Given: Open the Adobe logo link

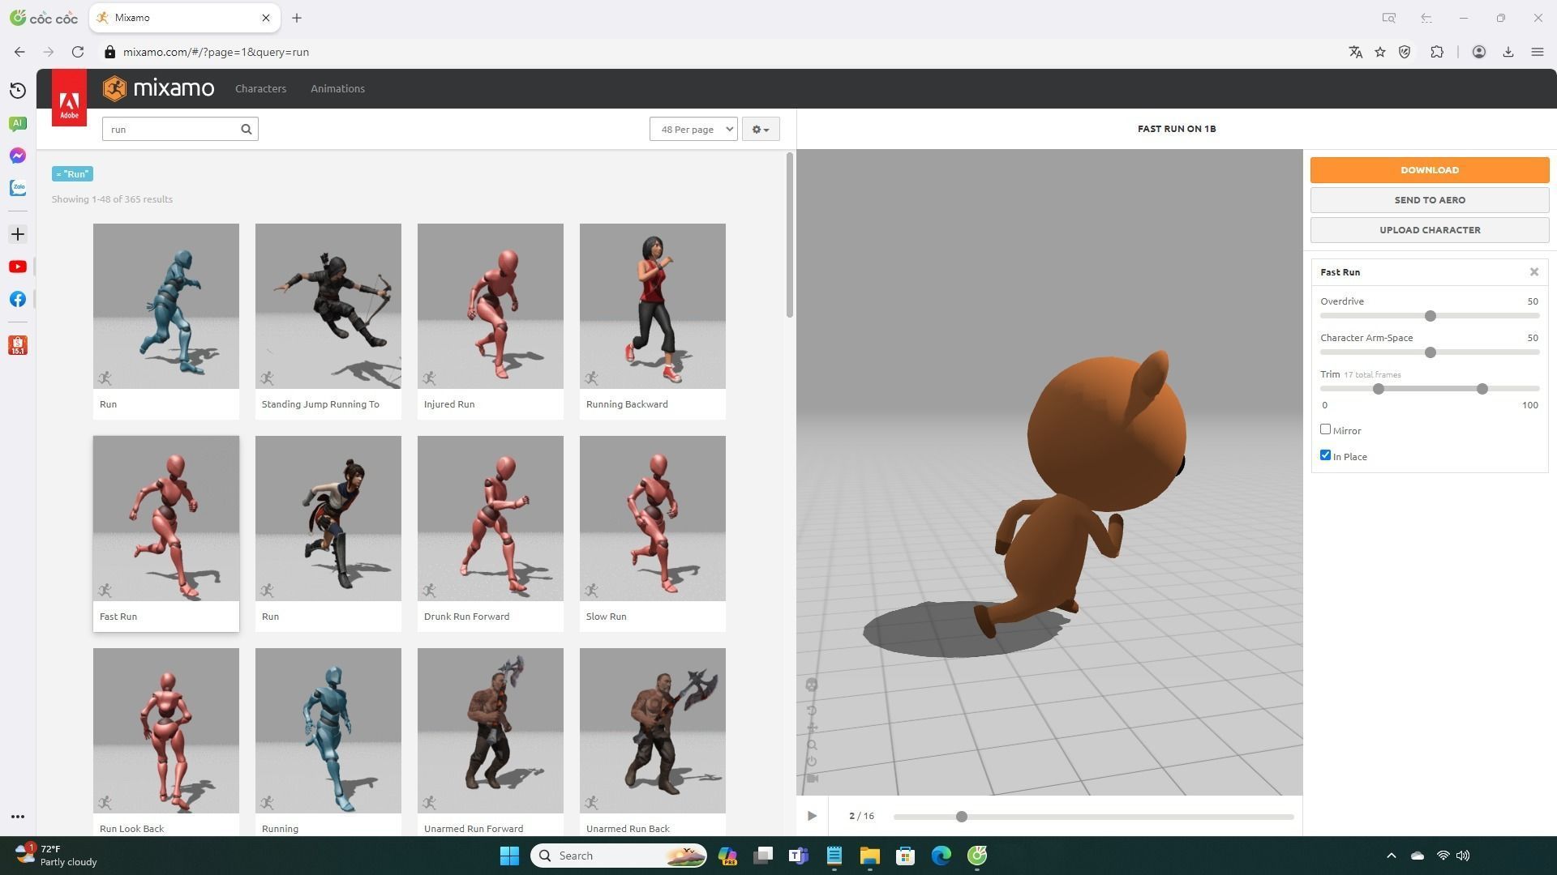Looking at the screenshot, I should coord(69,98).
